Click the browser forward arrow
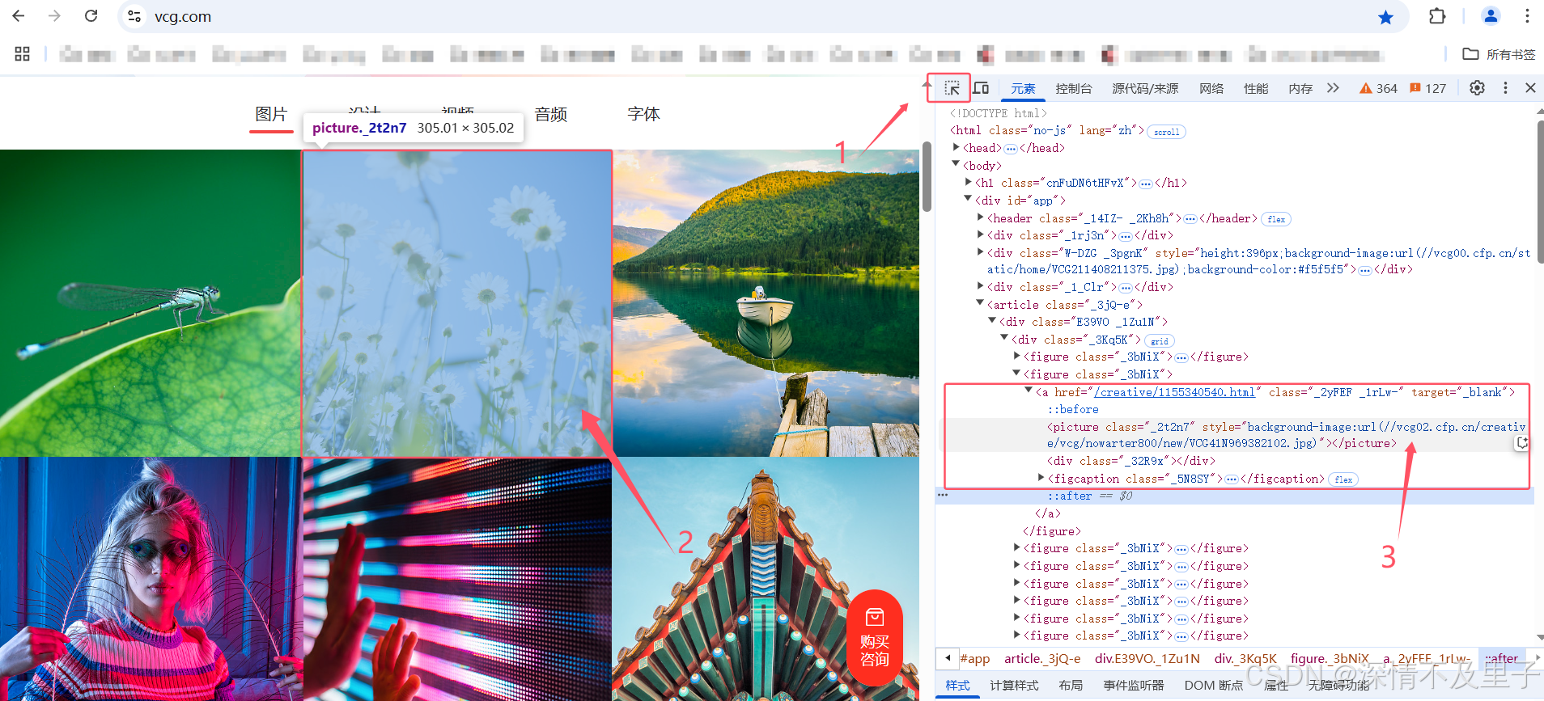Screen dimensions: 1544x701 pos(54,16)
